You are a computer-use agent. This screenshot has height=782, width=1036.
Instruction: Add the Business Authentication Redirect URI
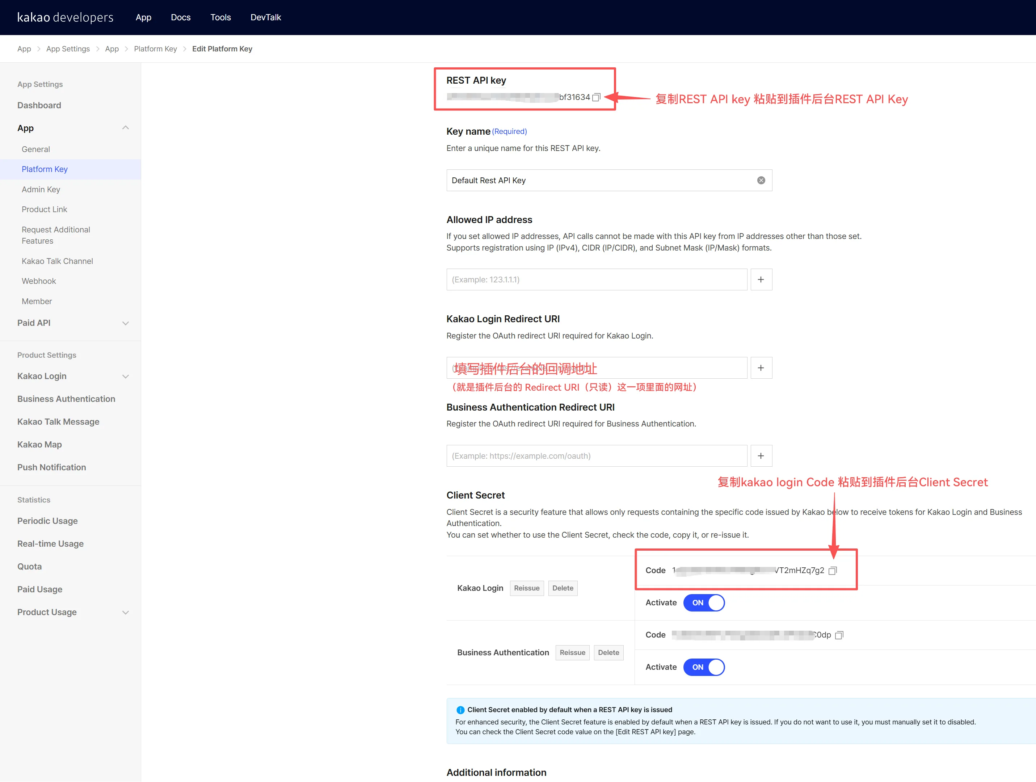tap(761, 456)
